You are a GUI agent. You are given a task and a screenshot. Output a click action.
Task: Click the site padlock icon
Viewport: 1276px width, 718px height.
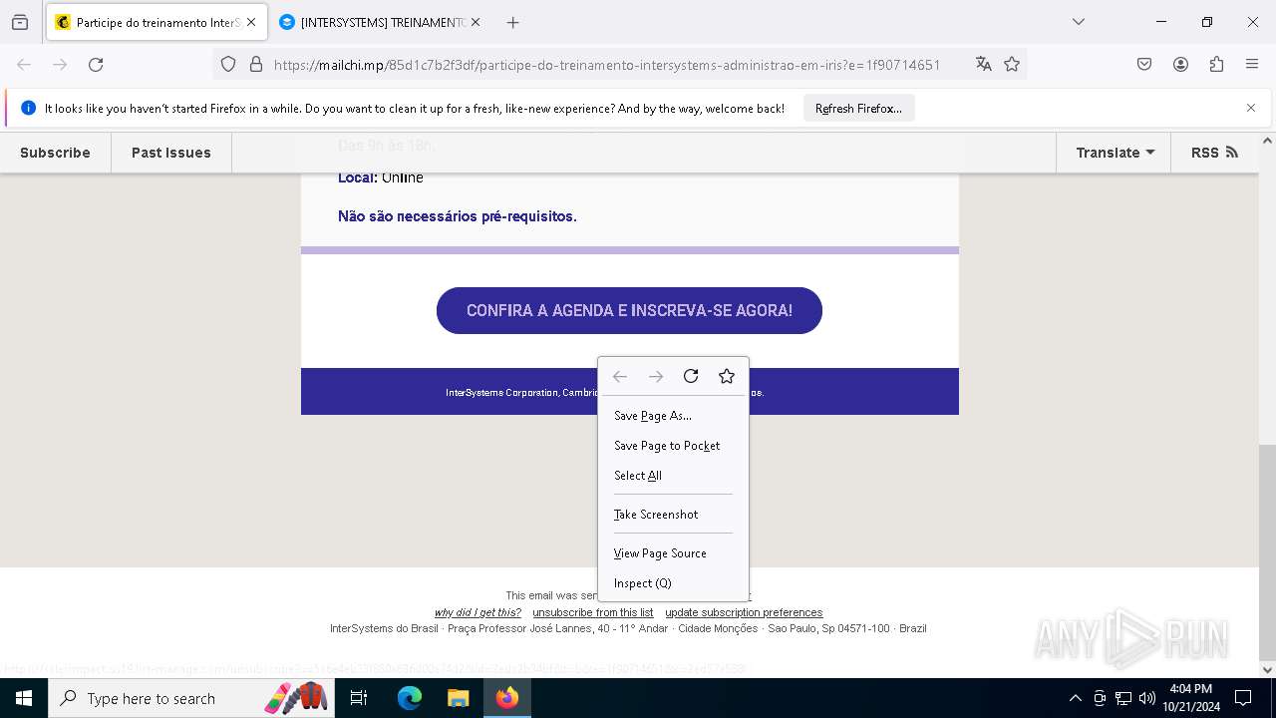256,64
